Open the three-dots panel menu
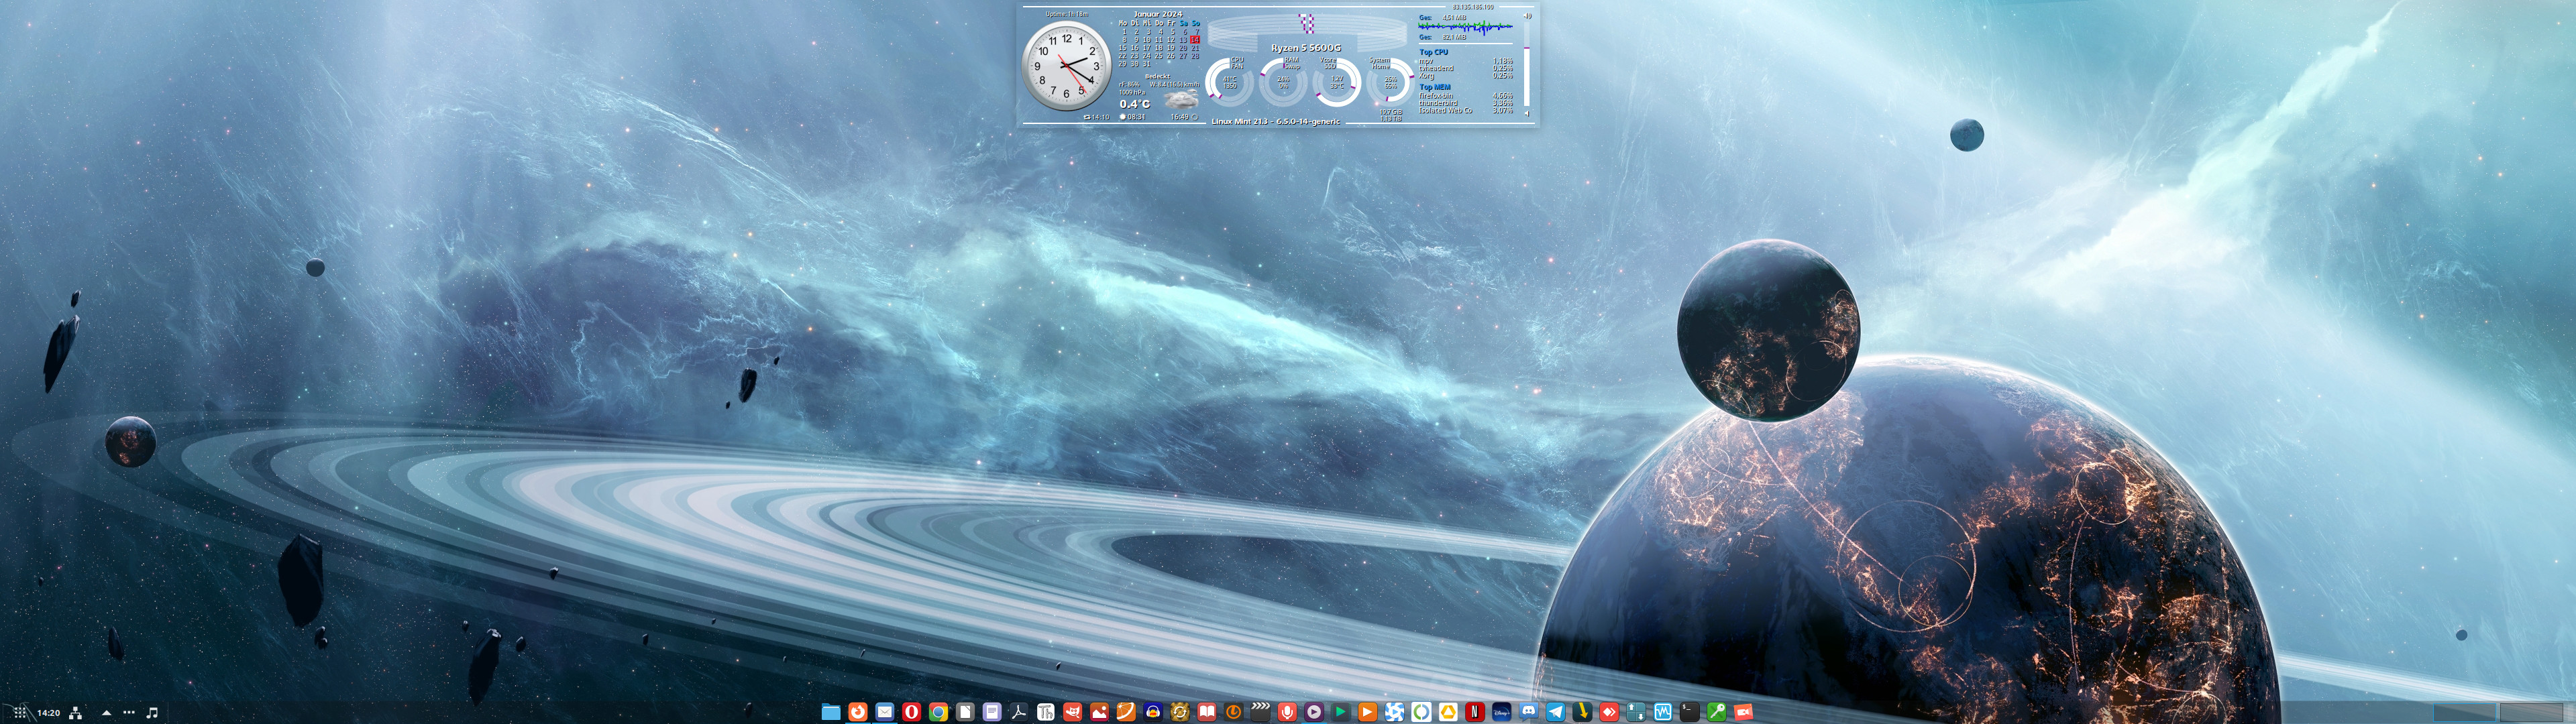The height and width of the screenshot is (724, 2576). 129,713
